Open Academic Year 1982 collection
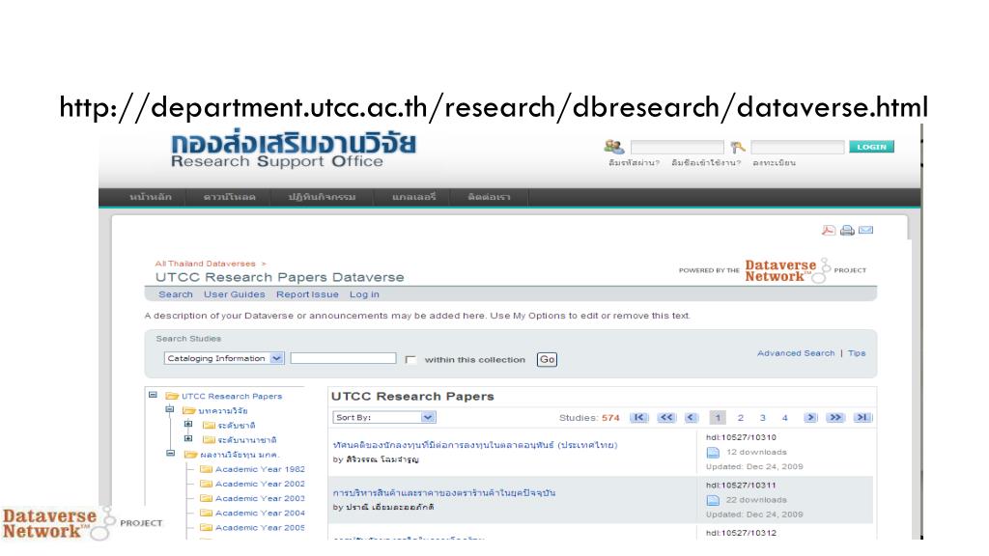This screenshot has height=556, width=989. 260,469
